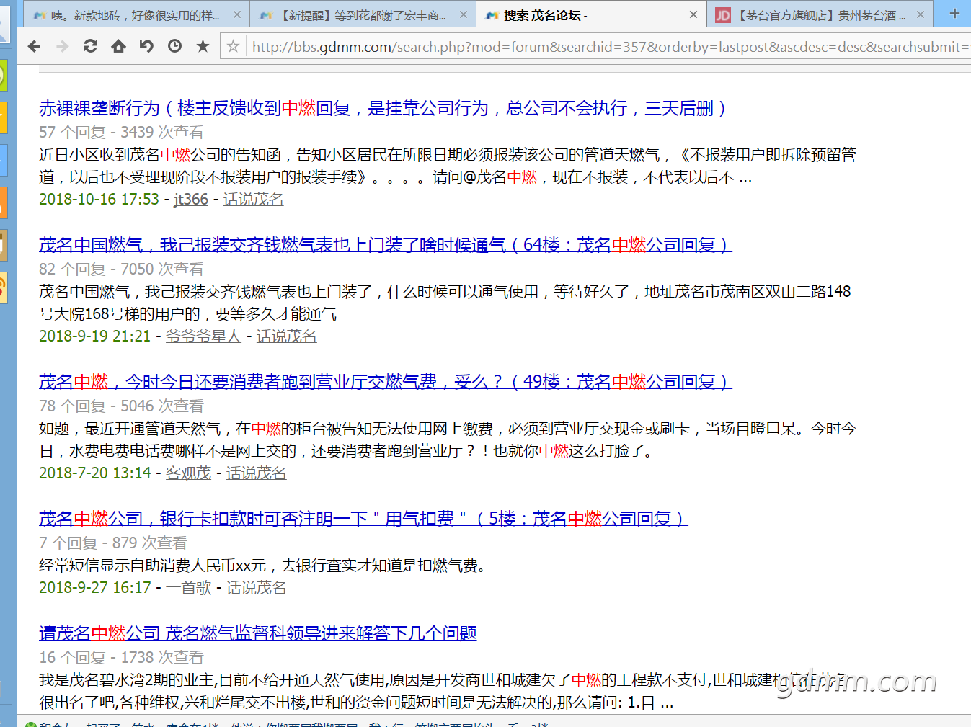
Task: Click the date 2018-7-20 13:14
Action: coord(94,473)
